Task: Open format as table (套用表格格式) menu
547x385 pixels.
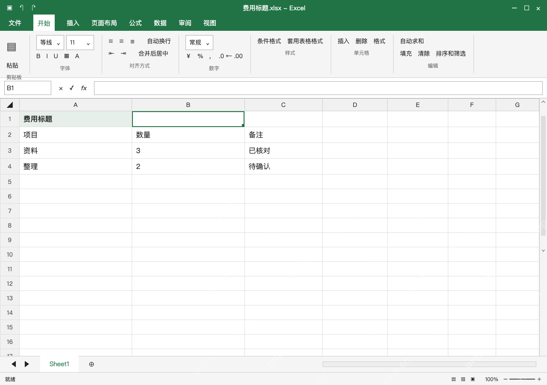Action: (x=305, y=41)
